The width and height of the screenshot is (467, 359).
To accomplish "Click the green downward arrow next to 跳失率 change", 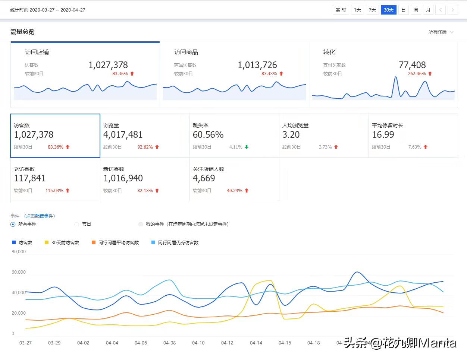I will coord(247,147).
